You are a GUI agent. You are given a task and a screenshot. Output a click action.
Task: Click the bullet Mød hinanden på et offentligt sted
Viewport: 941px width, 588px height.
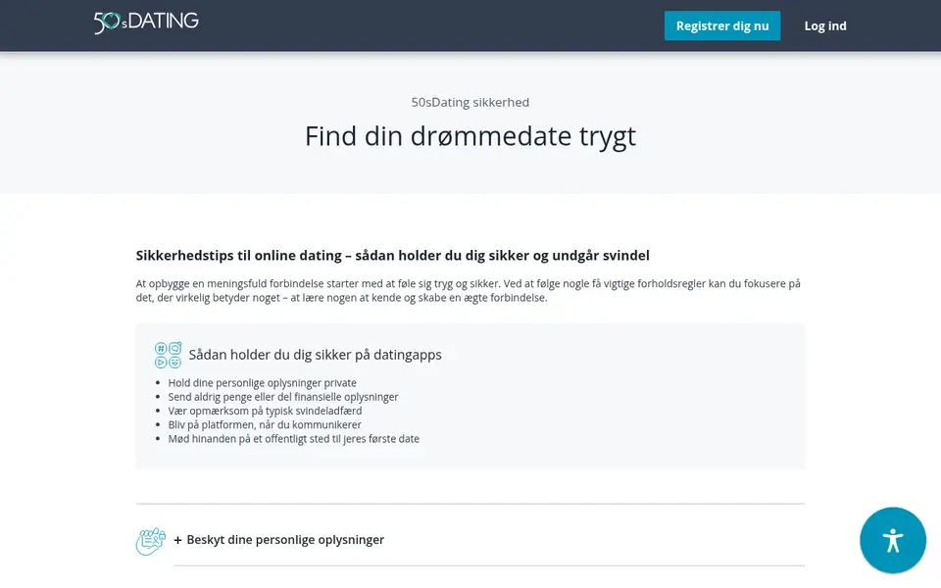click(293, 439)
